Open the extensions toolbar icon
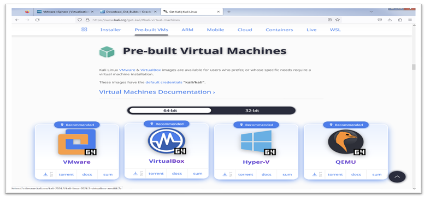Image resolution: width=436 pixels, height=201 pixels. 400,20
